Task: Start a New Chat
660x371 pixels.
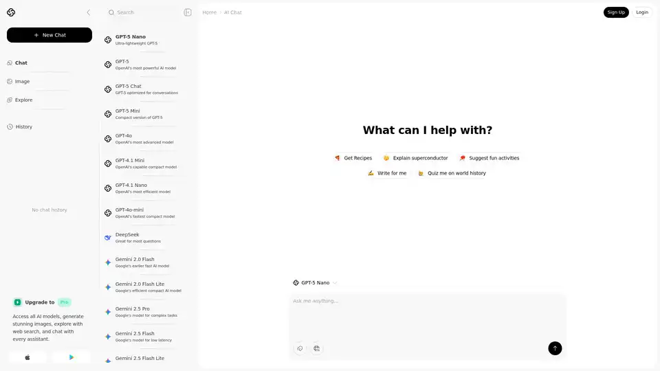Action: [49, 35]
